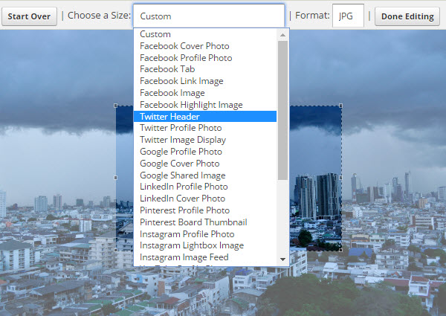446x316 pixels.
Task: Pick Facebook Highlight Image option
Action: [x=205, y=105]
